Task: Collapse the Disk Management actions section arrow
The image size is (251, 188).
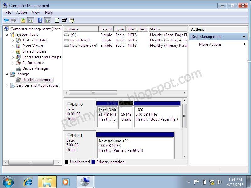Action: click(x=244, y=37)
